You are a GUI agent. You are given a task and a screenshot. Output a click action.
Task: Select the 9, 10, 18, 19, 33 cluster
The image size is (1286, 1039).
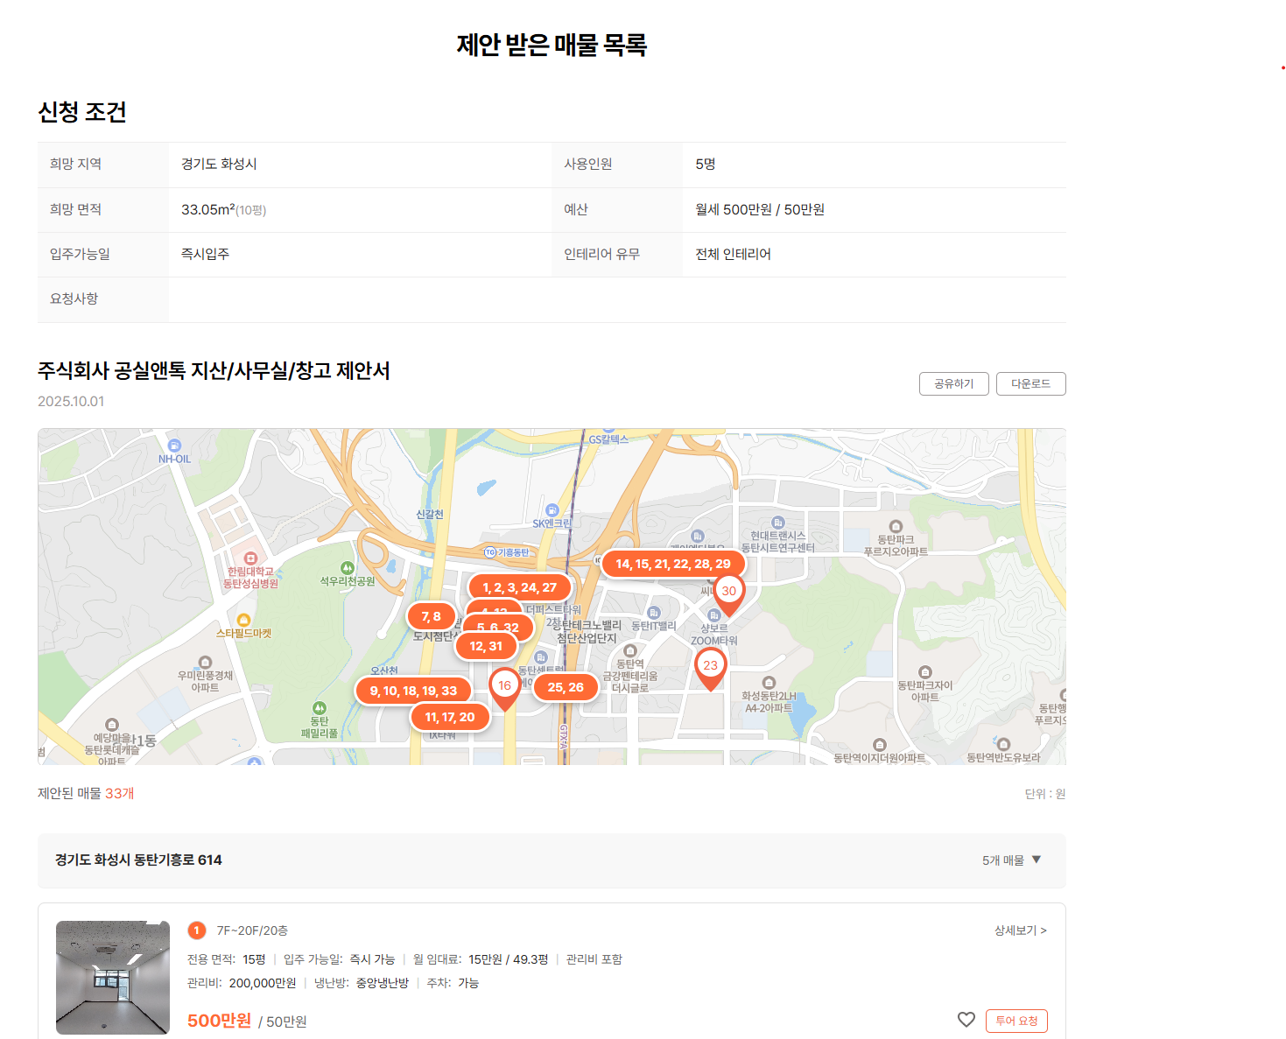tap(413, 691)
